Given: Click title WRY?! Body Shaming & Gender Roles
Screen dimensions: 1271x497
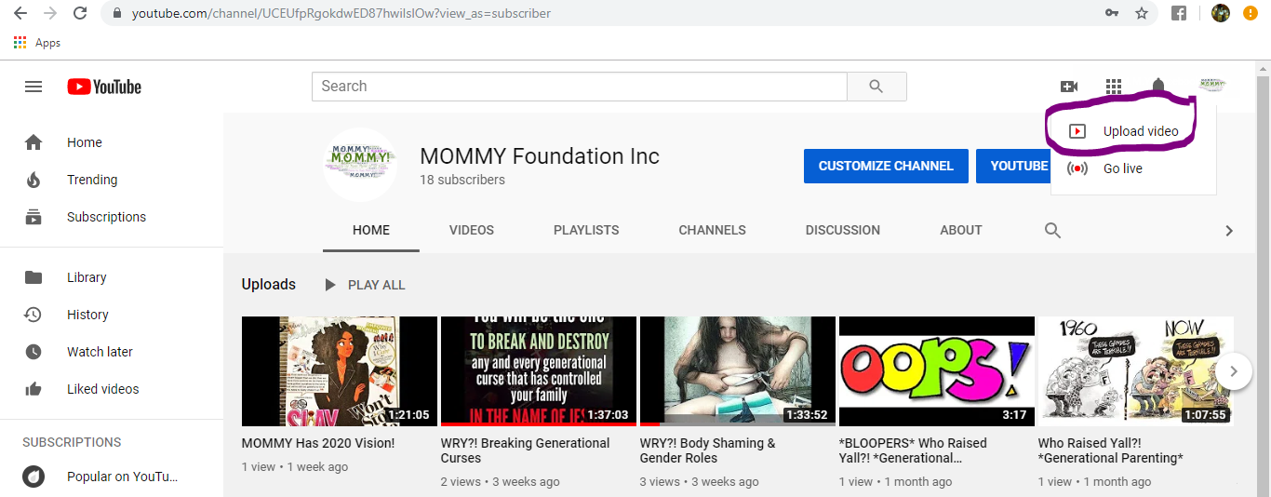Looking at the screenshot, I should coord(708,450).
